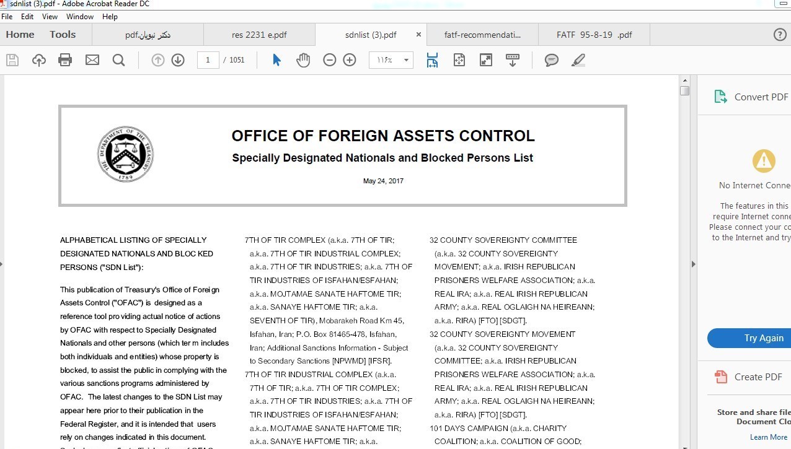Viewport: 791px width, 449px height.
Task: Collapse the right tools pane arrow
Action: (x=693, y=264)
